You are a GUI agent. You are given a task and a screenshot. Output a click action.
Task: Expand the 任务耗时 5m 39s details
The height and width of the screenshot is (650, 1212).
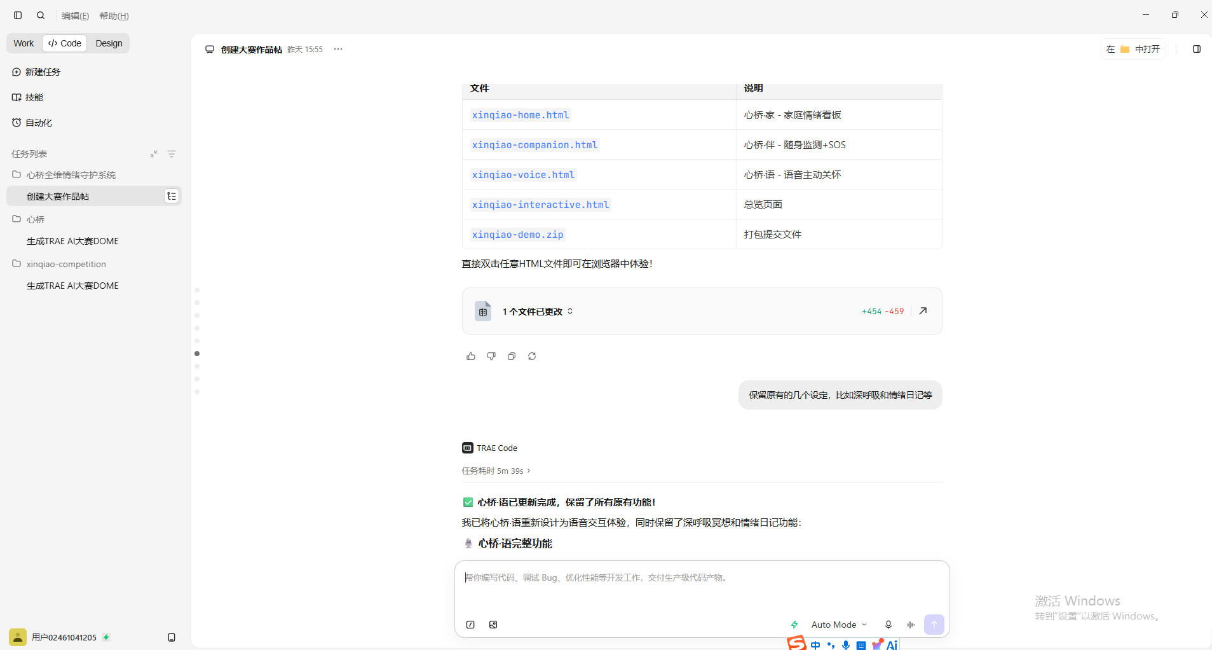click(x=496, y=471)
